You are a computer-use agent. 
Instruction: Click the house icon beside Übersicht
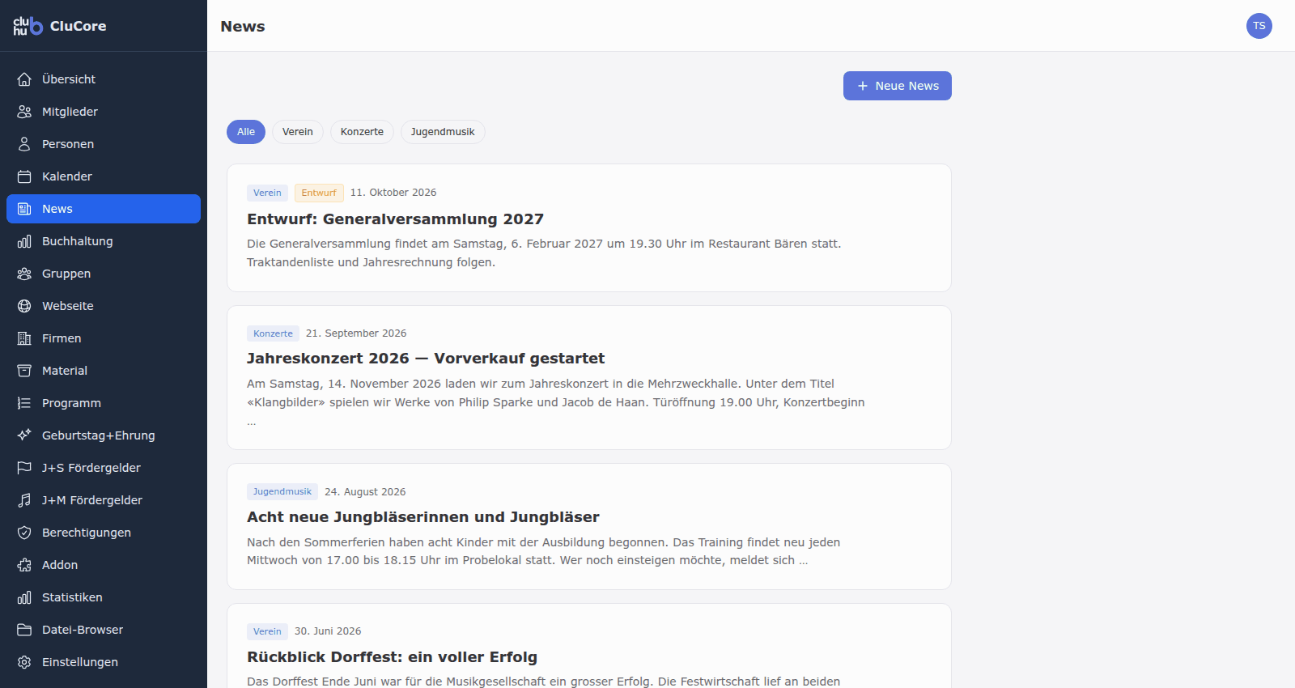(x=24, y=79)
